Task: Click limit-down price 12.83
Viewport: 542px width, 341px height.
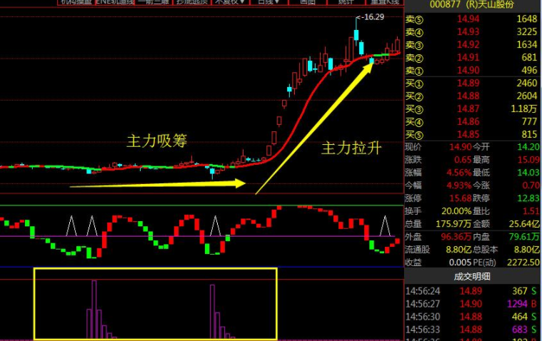Action: point(528,198)
